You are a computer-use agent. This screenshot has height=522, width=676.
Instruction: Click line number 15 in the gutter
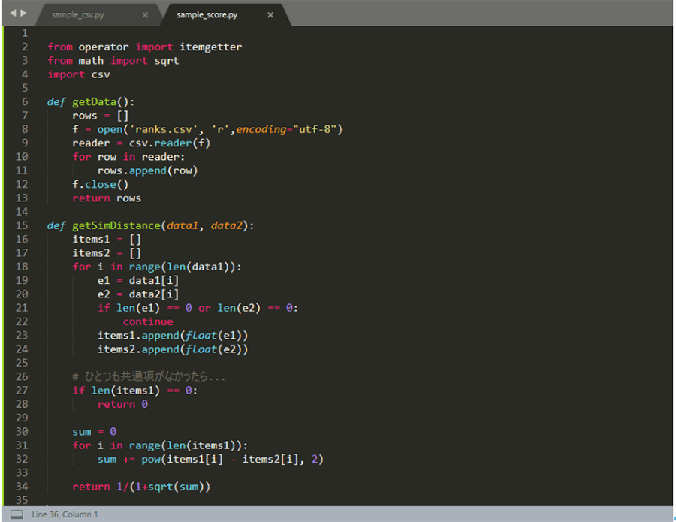point(22,225)
